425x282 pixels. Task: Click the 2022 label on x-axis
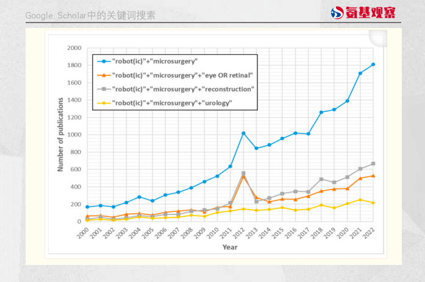369,233
